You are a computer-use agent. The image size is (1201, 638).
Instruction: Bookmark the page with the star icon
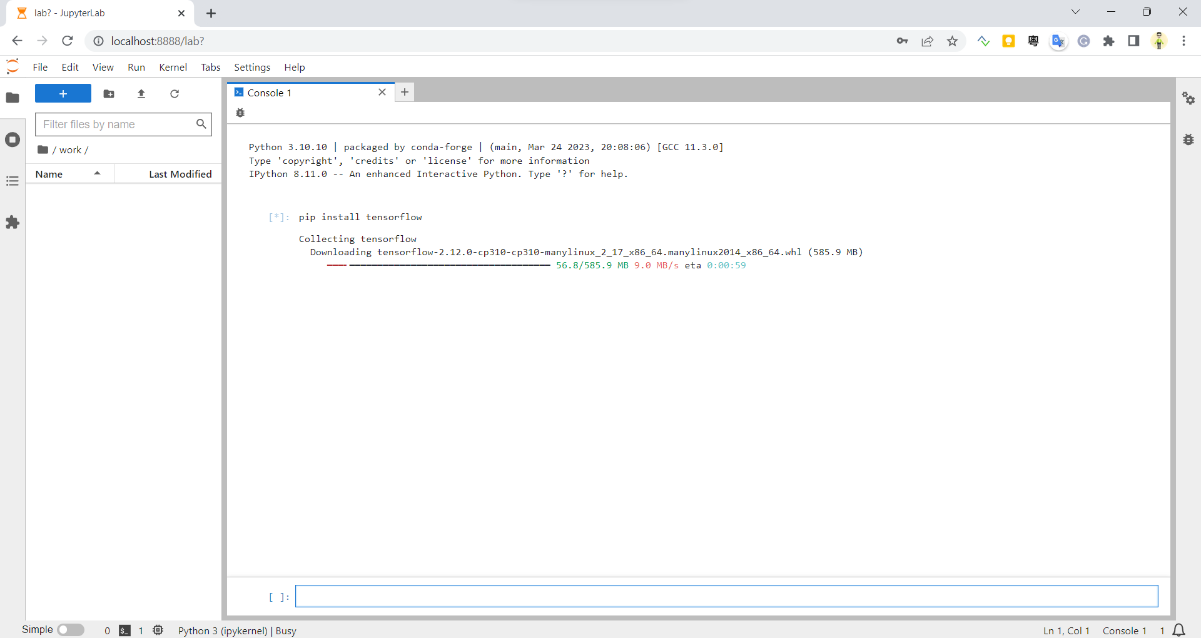click(x=952, y=41)
